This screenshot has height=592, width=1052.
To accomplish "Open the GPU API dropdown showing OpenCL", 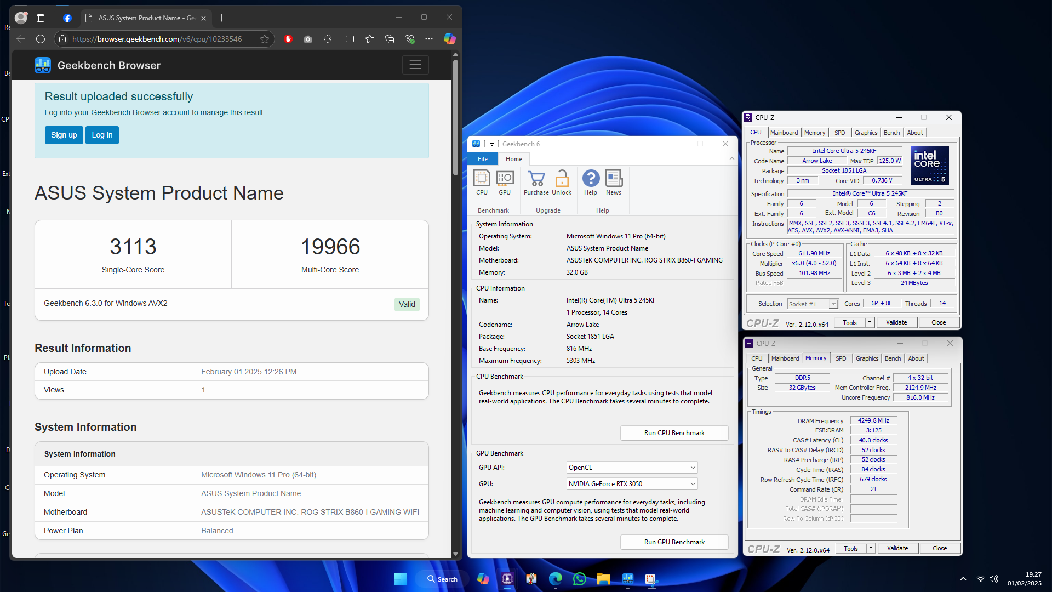I will tap(632, 468).
